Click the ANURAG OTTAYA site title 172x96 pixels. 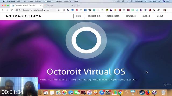click(23, 16)
